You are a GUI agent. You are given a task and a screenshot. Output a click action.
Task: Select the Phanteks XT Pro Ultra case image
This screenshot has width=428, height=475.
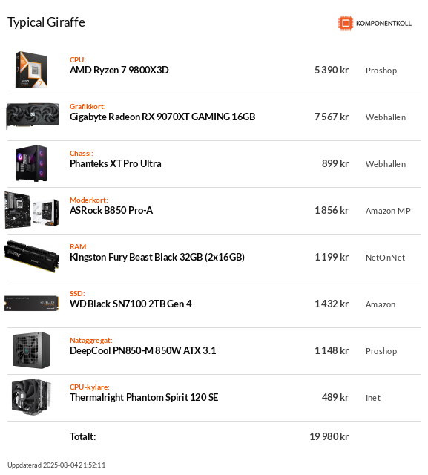(x=32, y=163)
